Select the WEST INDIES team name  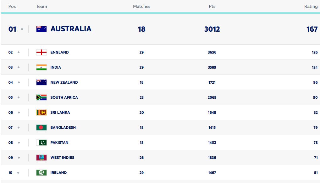pos(62,158)
